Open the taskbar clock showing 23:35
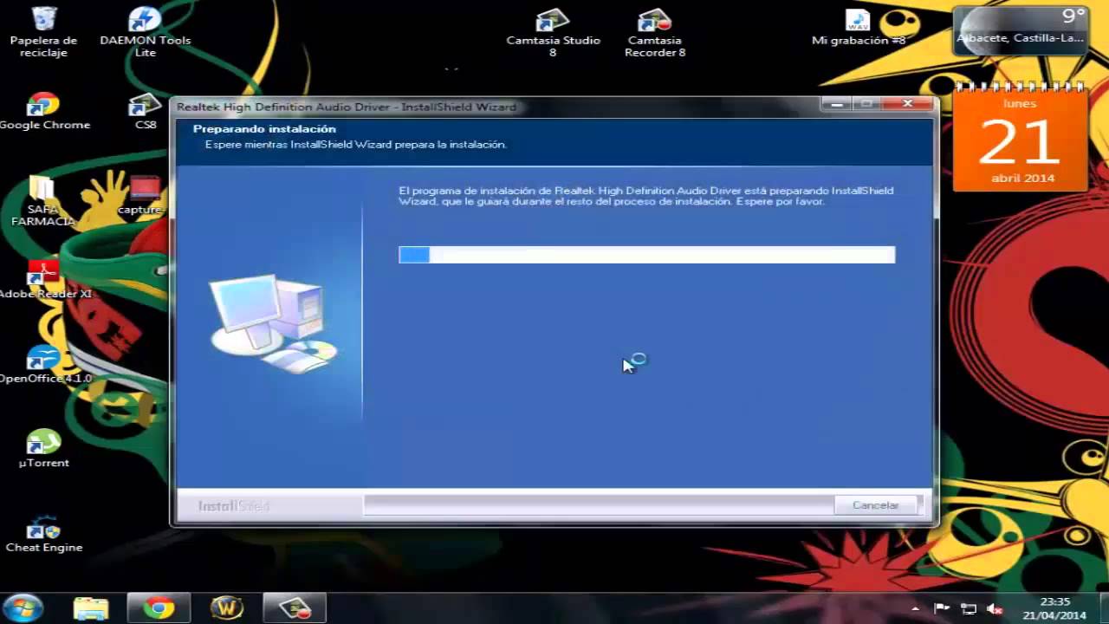Image resolution: width=1109 pixels, height=624 pixels. click(1054, 608)
